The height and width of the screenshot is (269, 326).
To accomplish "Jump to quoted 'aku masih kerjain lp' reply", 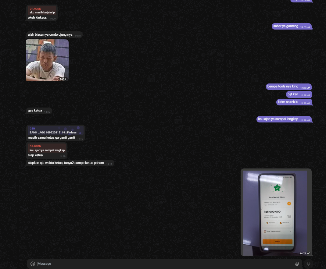I will [42, 11].
